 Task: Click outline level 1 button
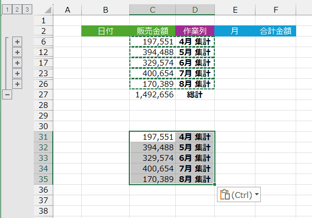[7, 10]
